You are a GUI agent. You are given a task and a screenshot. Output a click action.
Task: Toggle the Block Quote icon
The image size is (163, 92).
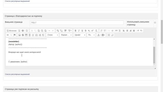[x=116, y=31]
